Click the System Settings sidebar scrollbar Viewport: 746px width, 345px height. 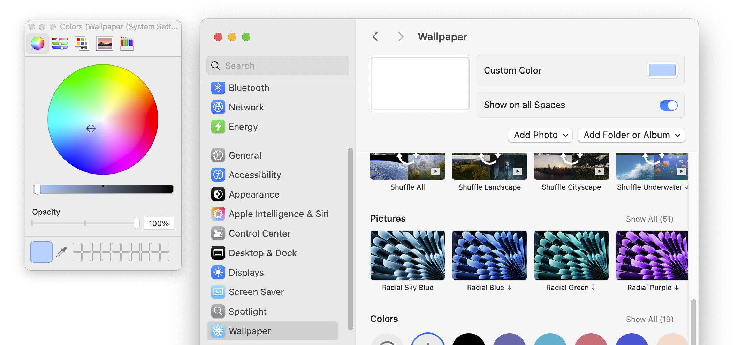tap(350, 239)
